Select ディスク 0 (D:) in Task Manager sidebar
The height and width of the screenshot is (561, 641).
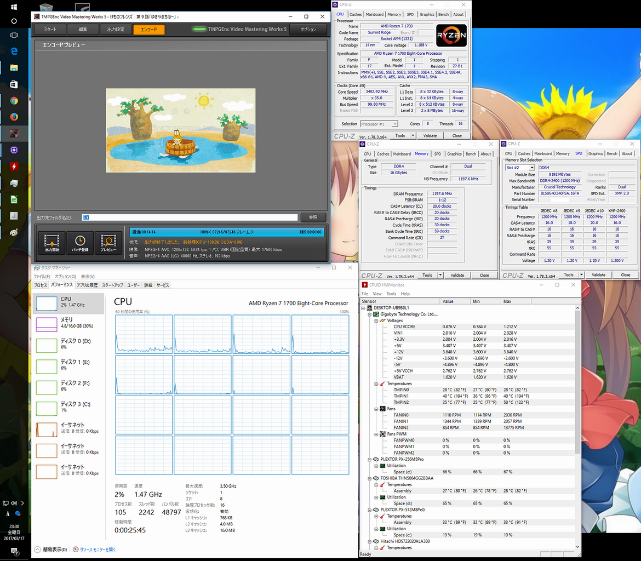[x=68, y=345]
